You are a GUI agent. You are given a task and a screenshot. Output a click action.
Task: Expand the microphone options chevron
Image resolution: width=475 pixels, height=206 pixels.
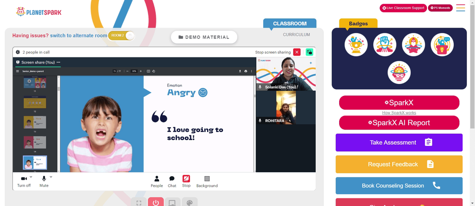point(51,177)
